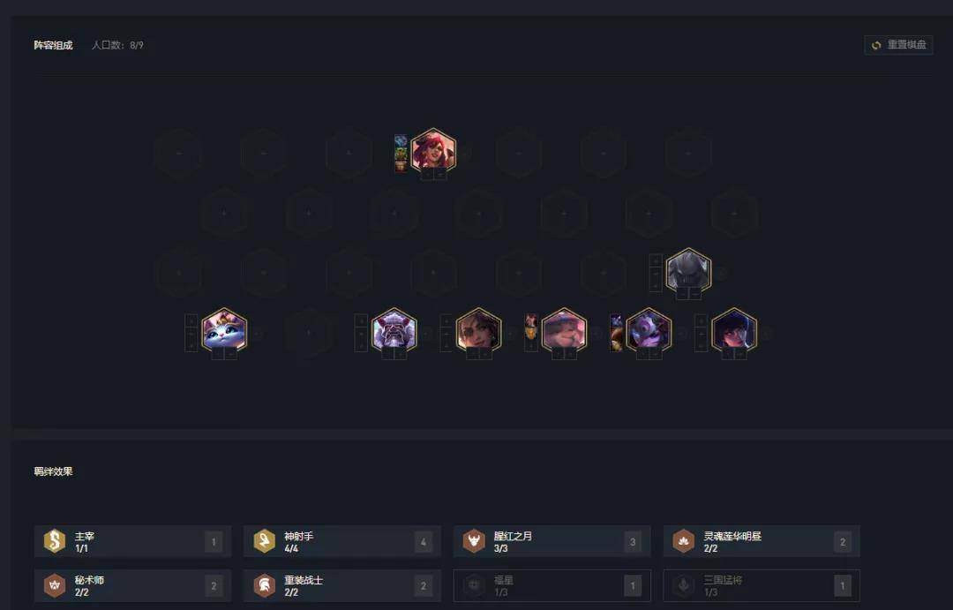Click the 秘术师 trait entry

[x=132, y=585]
